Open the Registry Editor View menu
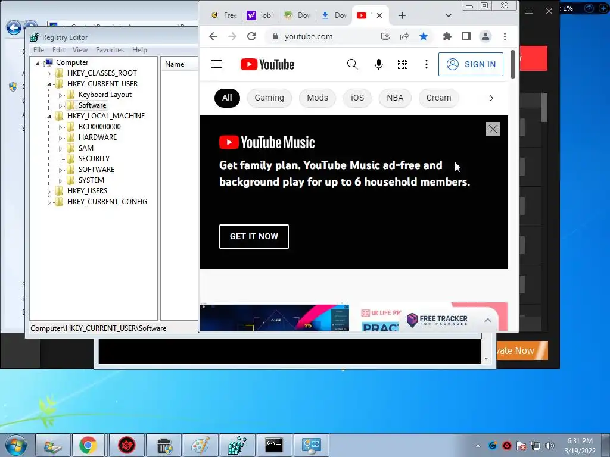 point(80,50)
